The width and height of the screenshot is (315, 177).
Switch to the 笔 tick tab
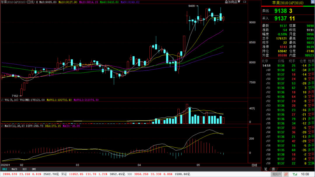pyautogui.click(x=266, y=169)
